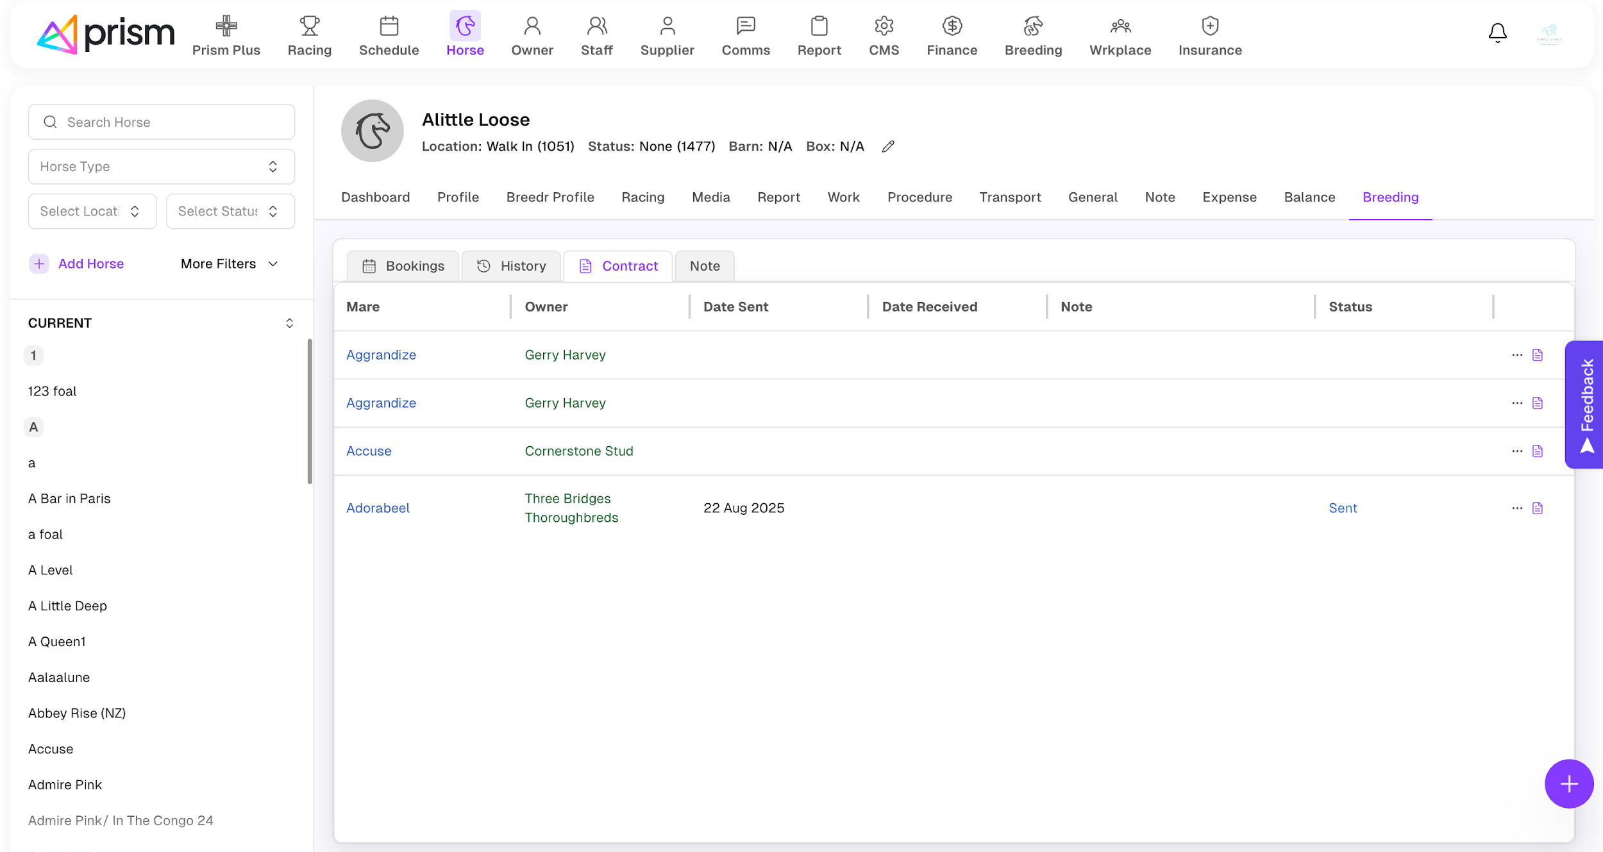The image size is (1603, 852).
Task: Open three-dot menu for Accuse contract row
Action: tap(1516, 451)
